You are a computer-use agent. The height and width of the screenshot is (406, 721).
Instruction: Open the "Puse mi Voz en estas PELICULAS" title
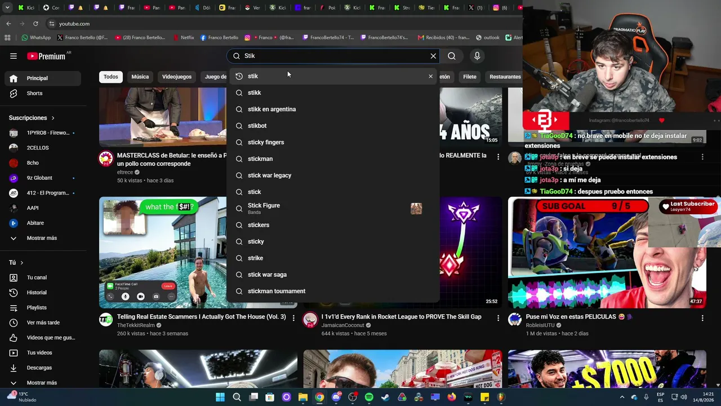[579, 317]
